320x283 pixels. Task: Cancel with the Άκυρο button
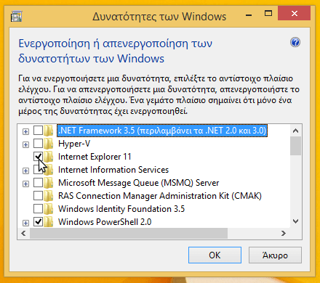tap(275, 255)
